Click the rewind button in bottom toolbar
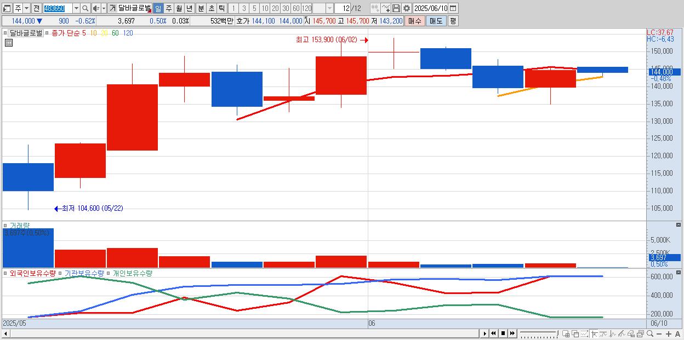This screenshot has width=684, height=340. (493, 333)
